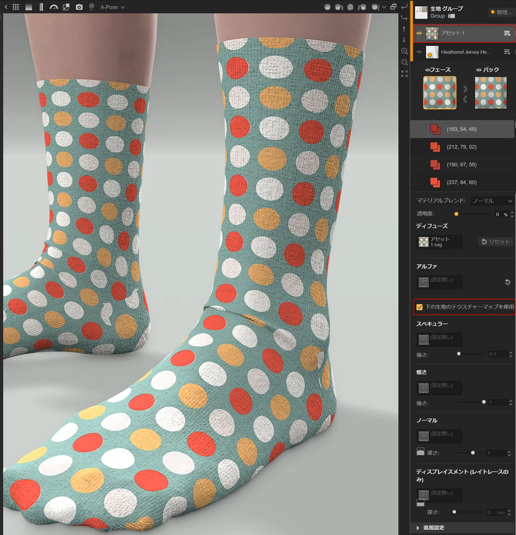Screen dimensions: 516x535
Task: Click the zoom out magnifier icon
Action: pyautogui.click(x=404, y=62)
